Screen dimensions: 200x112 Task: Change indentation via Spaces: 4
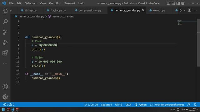[106, 105]
